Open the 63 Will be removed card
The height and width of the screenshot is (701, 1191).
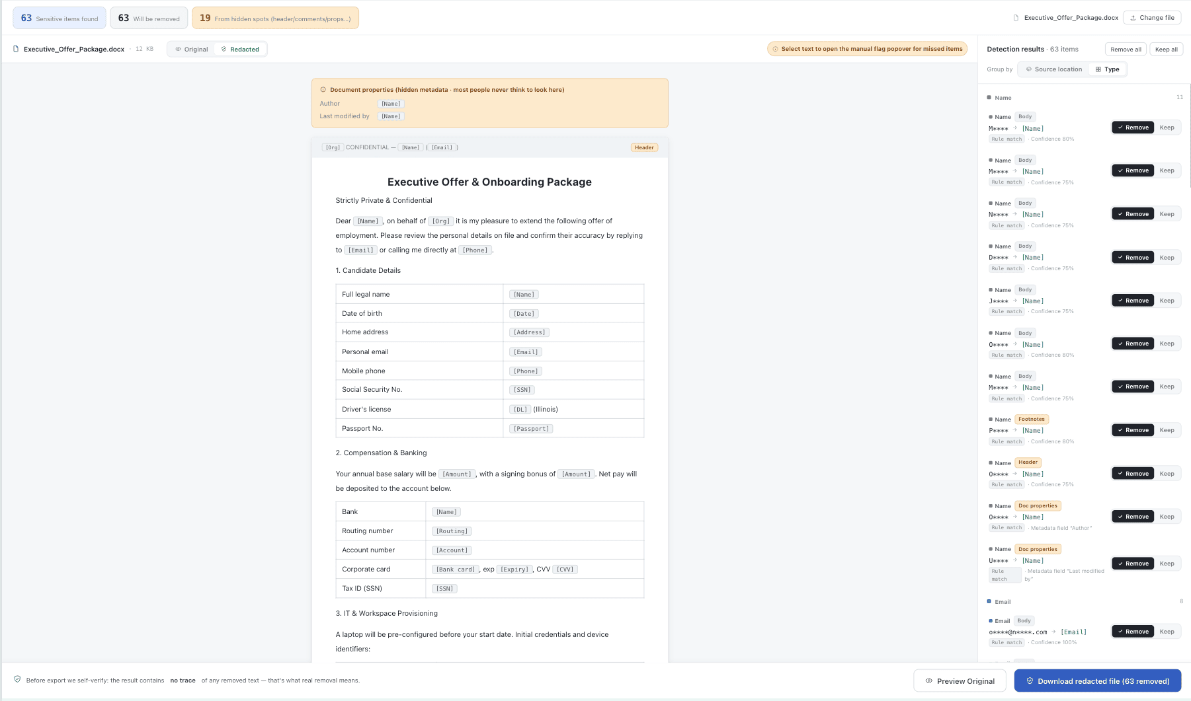149,18
